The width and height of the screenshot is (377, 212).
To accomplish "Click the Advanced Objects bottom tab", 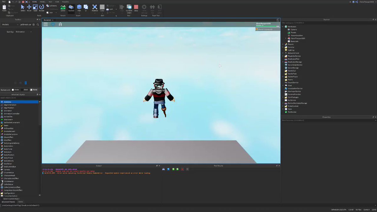I will [x=8, y=202].
